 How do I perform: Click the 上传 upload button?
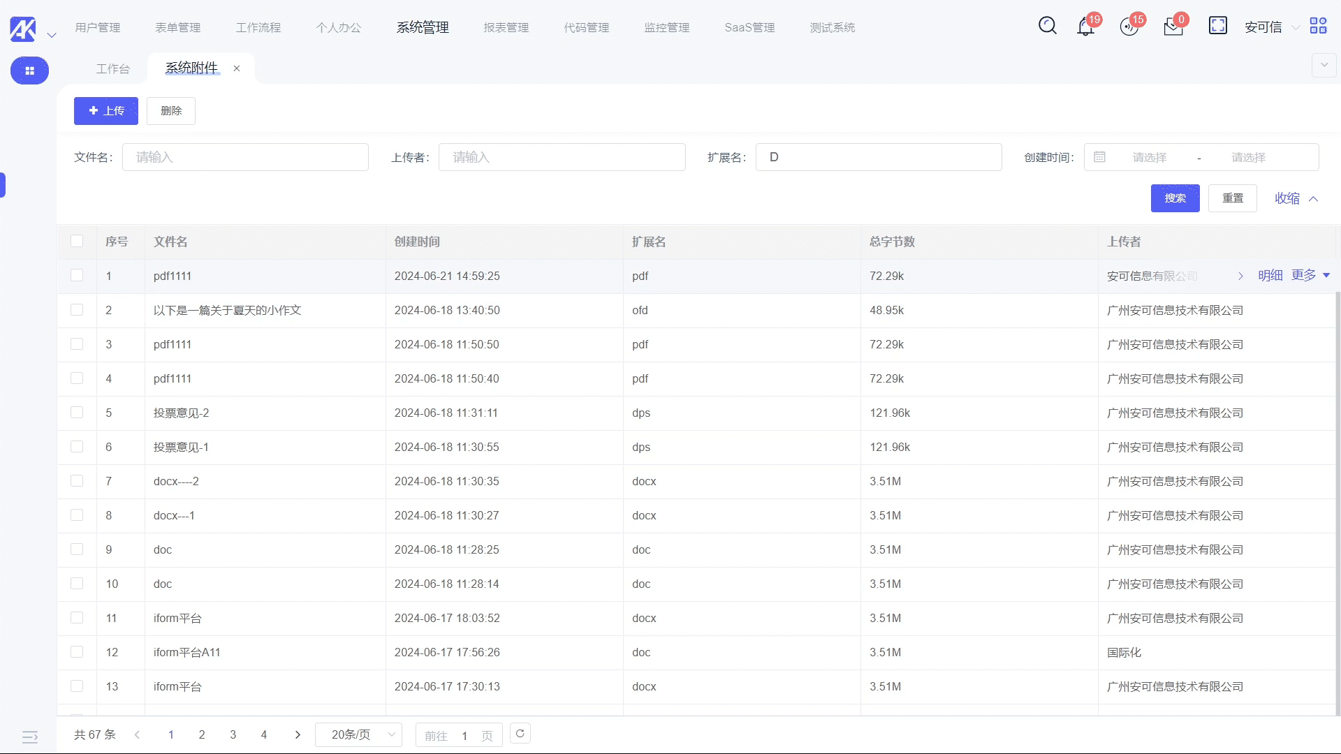tap(106, 111)
